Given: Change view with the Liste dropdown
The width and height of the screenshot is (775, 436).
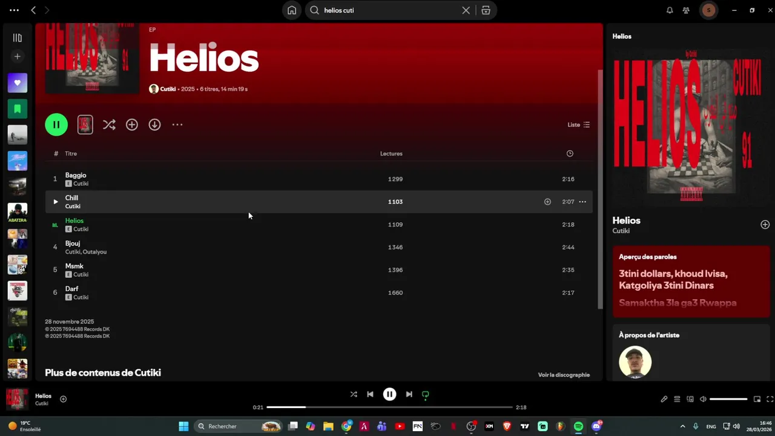Looking at the screenshot, I should coord(578,125).
